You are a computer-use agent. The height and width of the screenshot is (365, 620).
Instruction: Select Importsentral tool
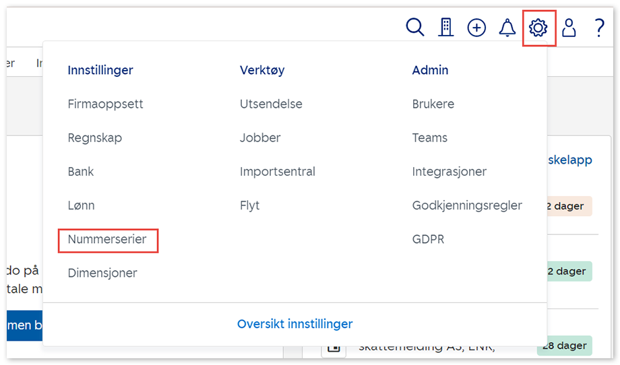click(278, 172)
